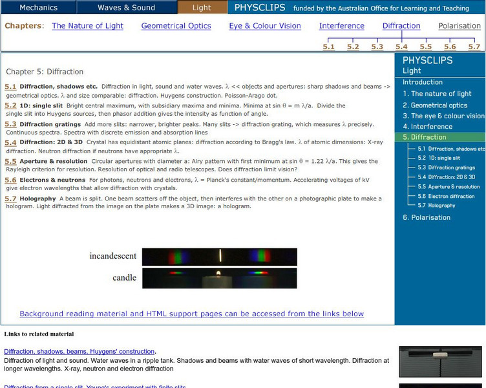Open the Diffraction chapter link
Screen dimensions: 486x388
point(401,26)
